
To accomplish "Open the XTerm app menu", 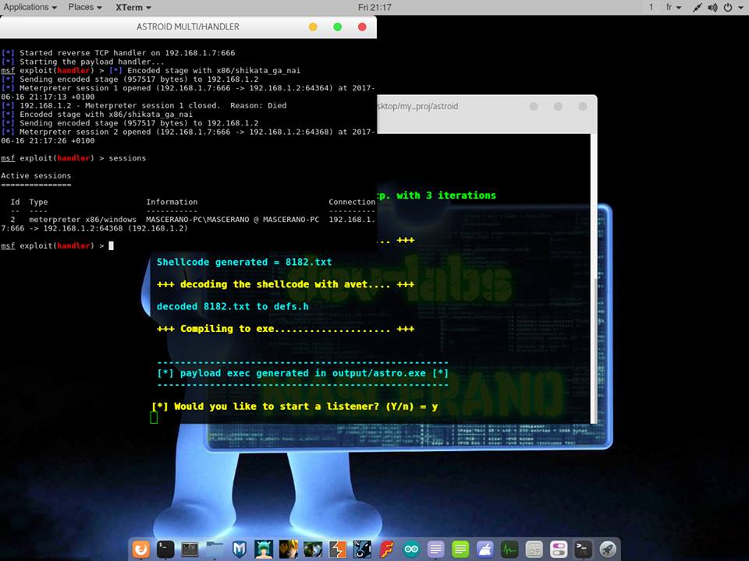I will 133,8.
